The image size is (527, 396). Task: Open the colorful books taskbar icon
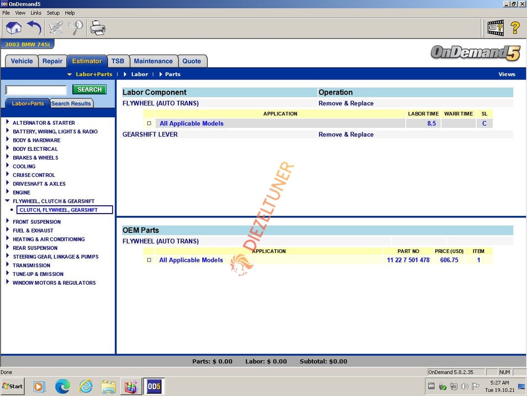point(132,387)
